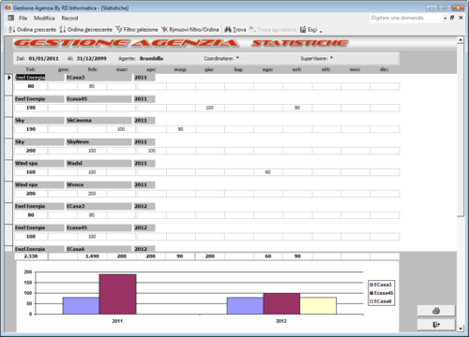The image size is (469, 337).
Task: Select the Agente field Brambilla
Action: coord(151,59)
